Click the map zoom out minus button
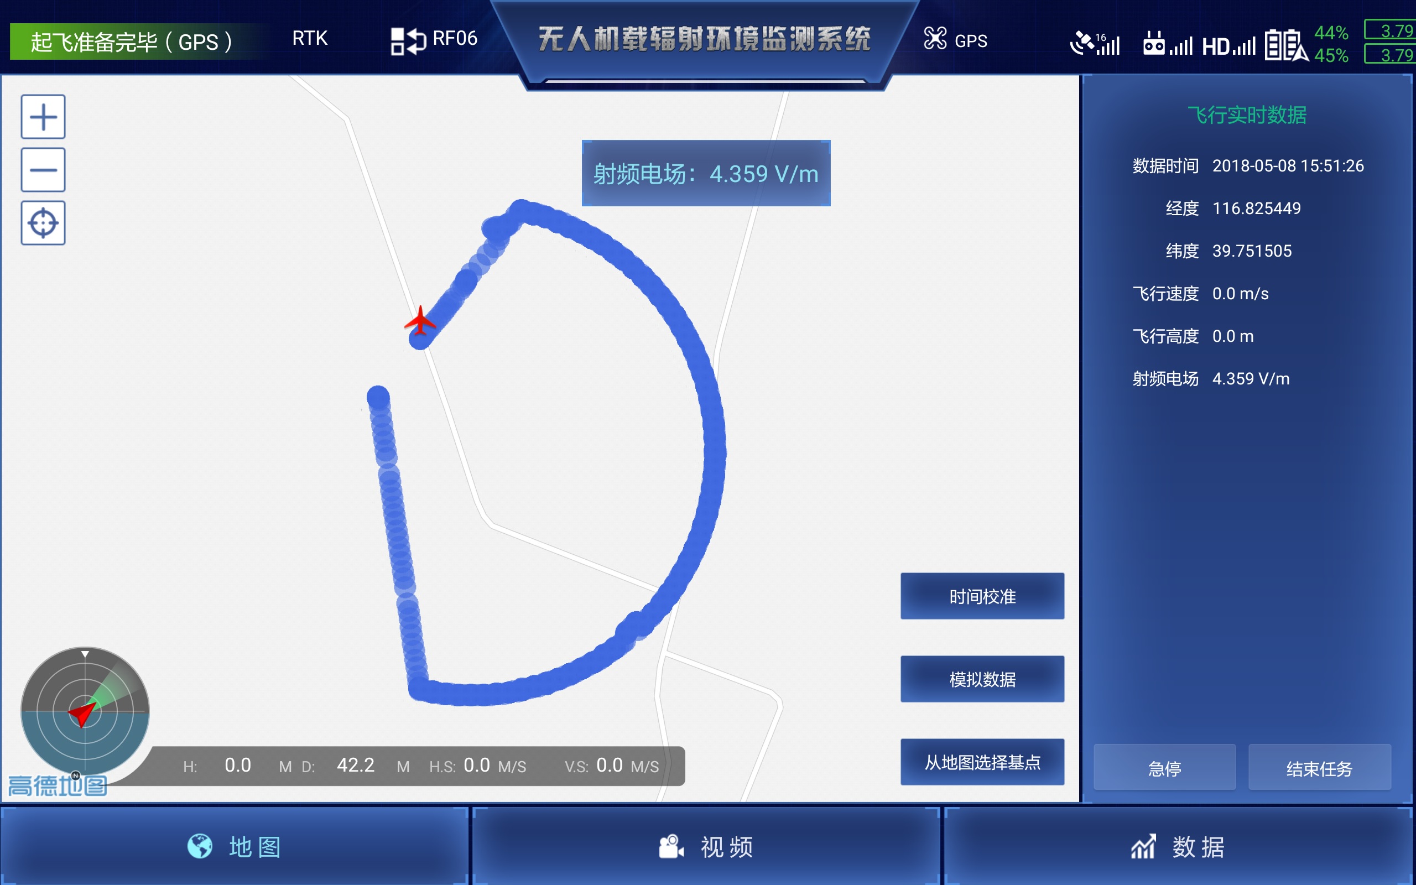Screen dimensions: 1416x885 (43, 170)
